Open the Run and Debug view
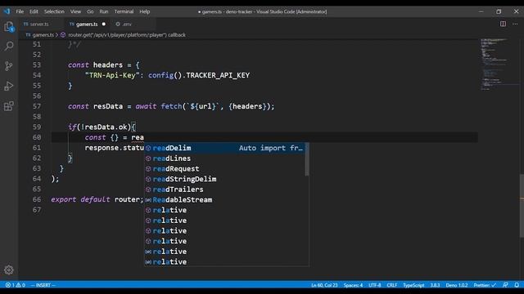 pos(9,86)
